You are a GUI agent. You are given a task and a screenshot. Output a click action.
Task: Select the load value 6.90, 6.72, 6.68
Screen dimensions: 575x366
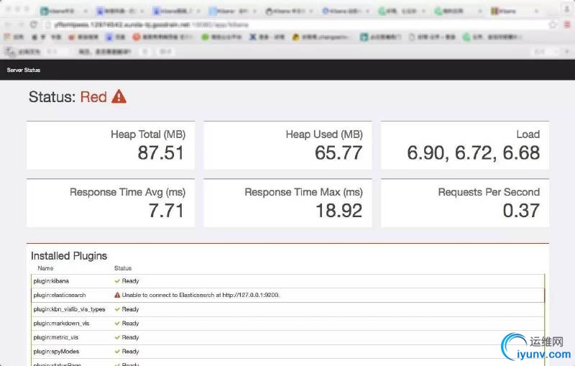474,152
